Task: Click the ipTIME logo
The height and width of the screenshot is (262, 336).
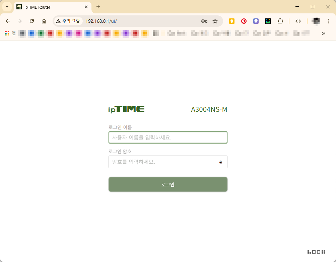Action: (126, 109)
